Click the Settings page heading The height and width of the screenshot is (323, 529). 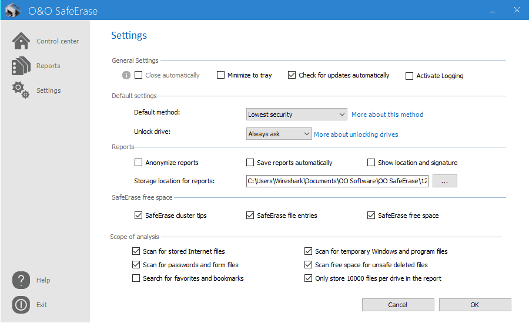[129, 35]
